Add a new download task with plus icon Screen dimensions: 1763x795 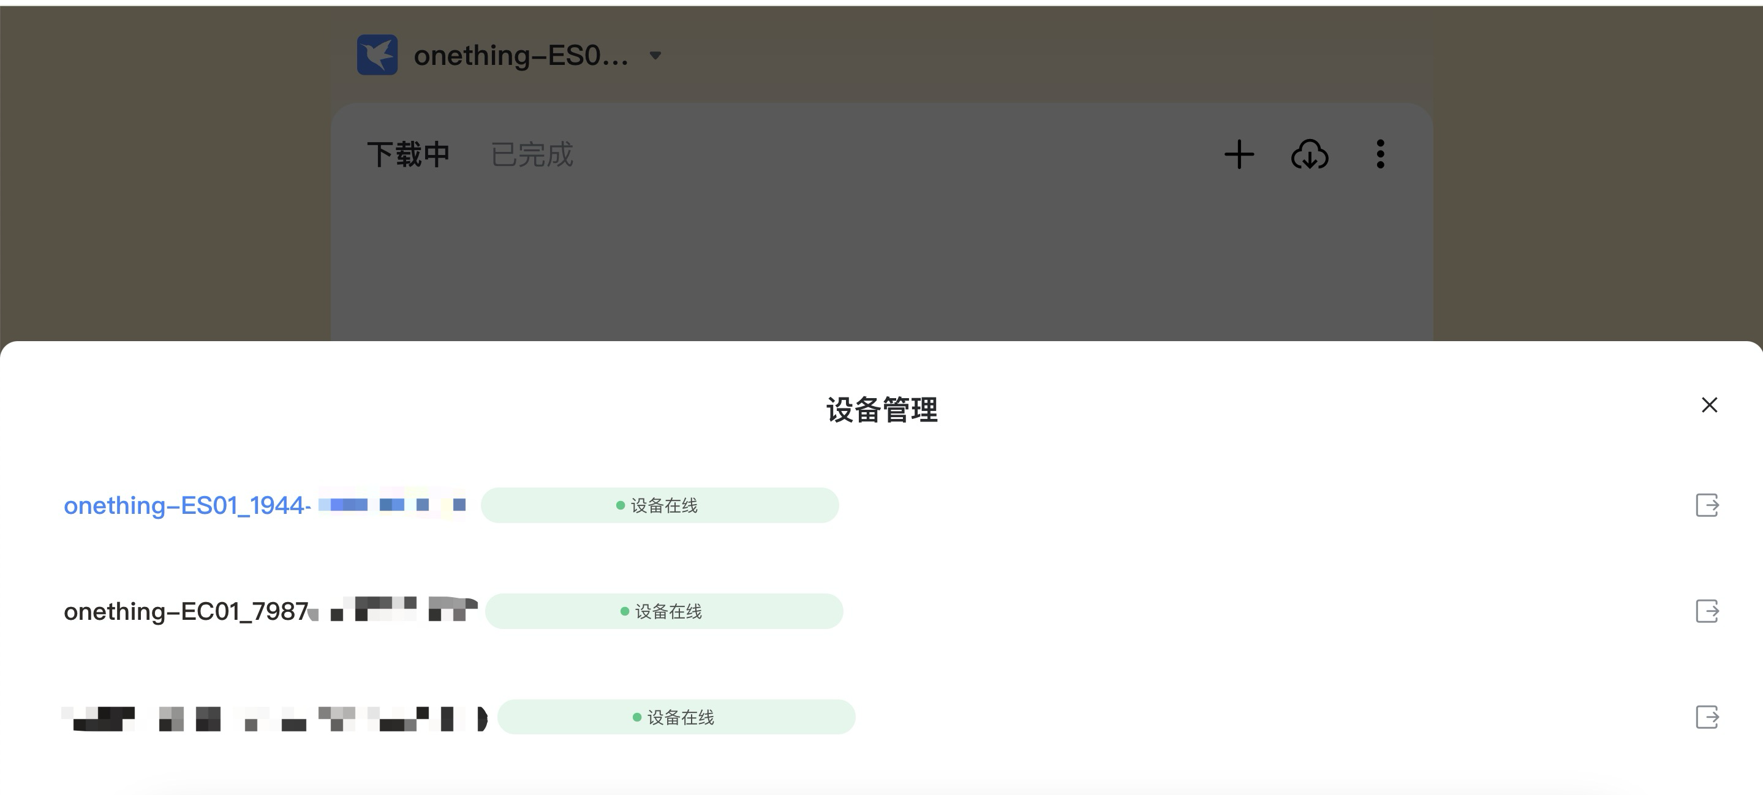click(1239, 154)
